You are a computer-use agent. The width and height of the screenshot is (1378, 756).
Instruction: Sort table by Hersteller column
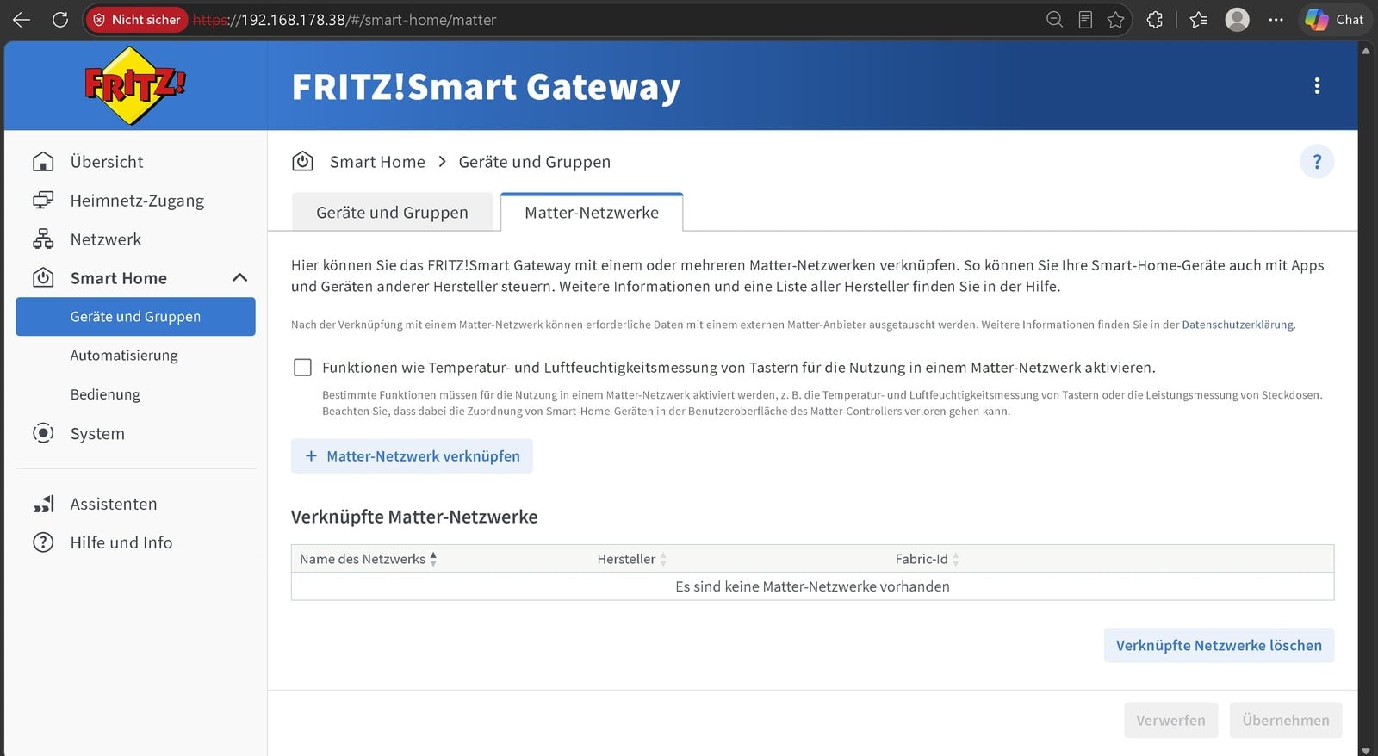click(631, 559)
